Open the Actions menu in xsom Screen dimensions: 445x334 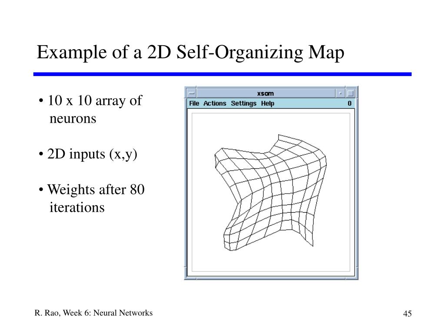(215, 104)
